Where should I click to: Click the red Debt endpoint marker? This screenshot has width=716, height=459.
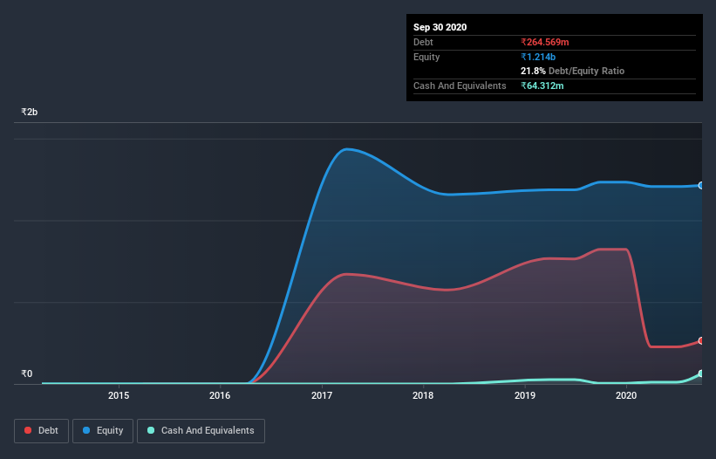click(x=701, y=340)
